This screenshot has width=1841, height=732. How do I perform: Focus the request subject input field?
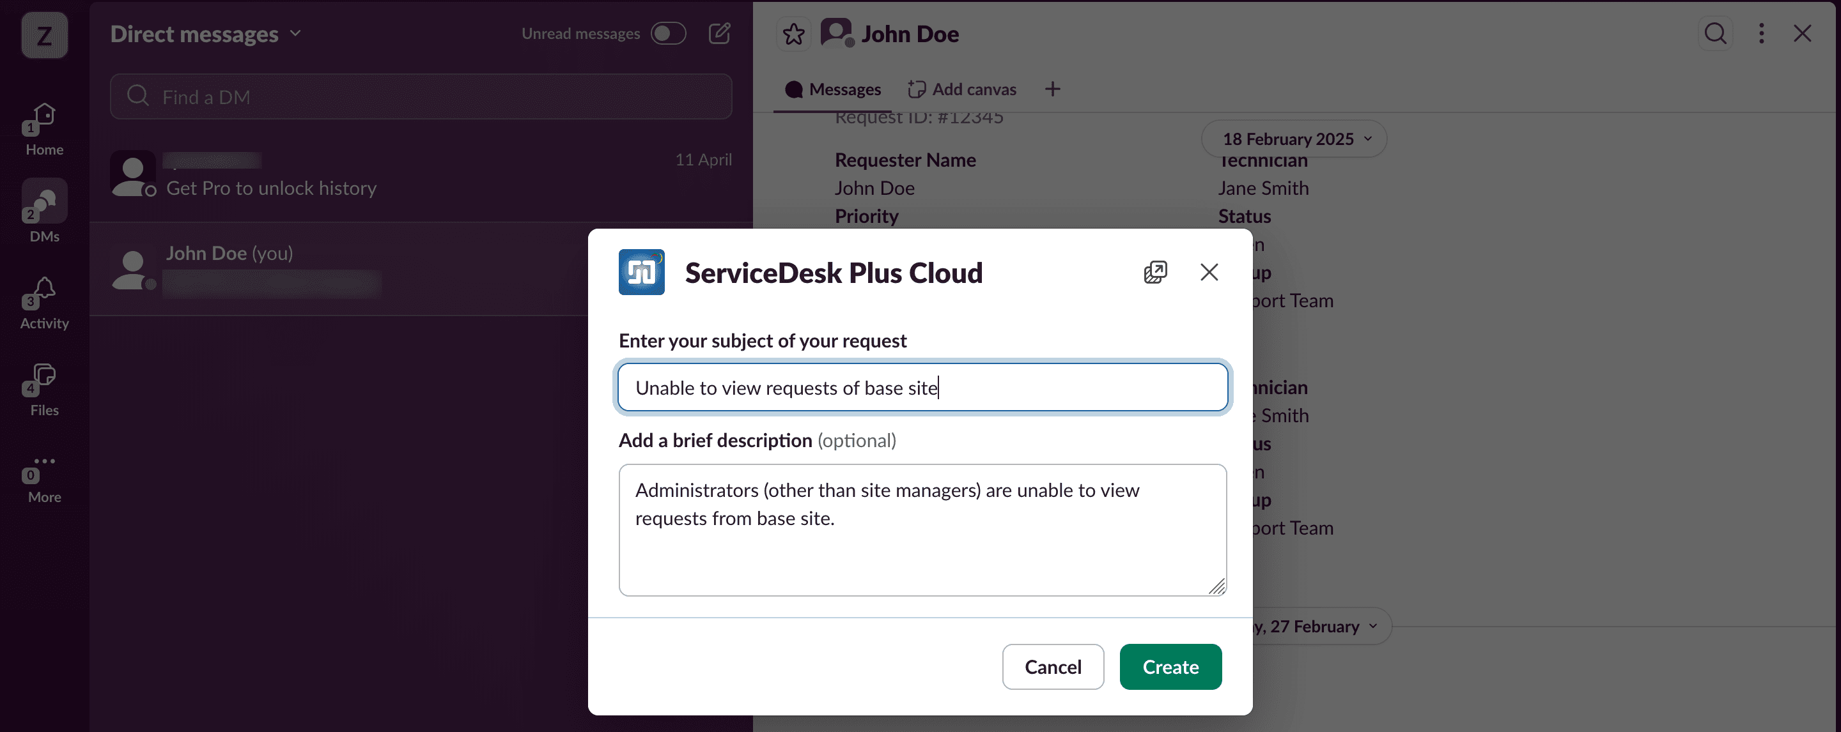[x=922, y=388]
